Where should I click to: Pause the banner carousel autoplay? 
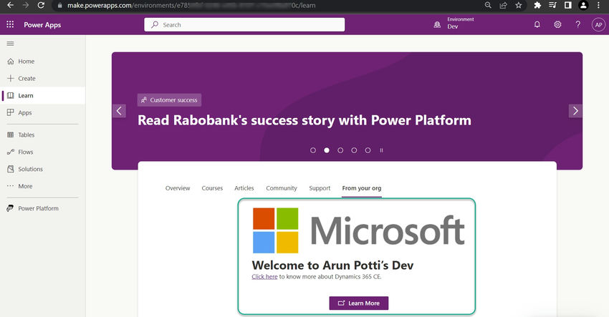pos(381,150)
